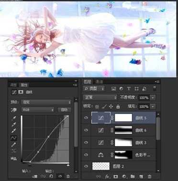
Task: Switch to the 通道 channels tab
Action: tap(99, 82)
